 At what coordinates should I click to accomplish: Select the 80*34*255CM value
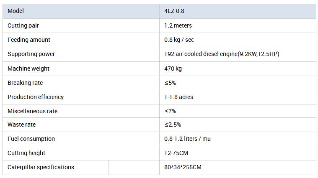click(x=183, y=168)
